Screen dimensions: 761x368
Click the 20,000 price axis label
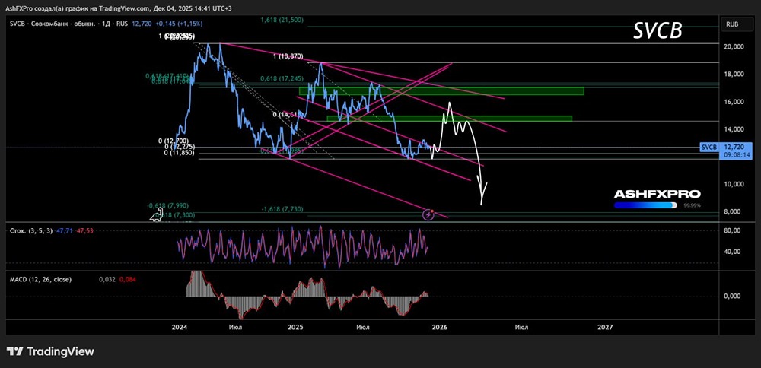point(733,46)
